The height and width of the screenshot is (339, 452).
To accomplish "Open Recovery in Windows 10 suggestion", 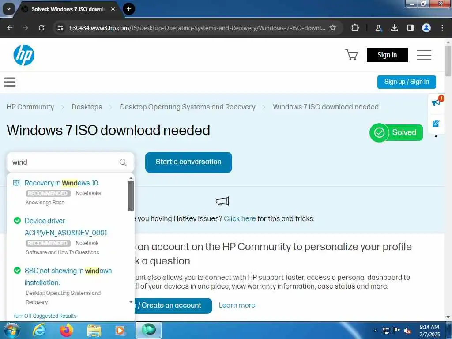I will (61, 183).
